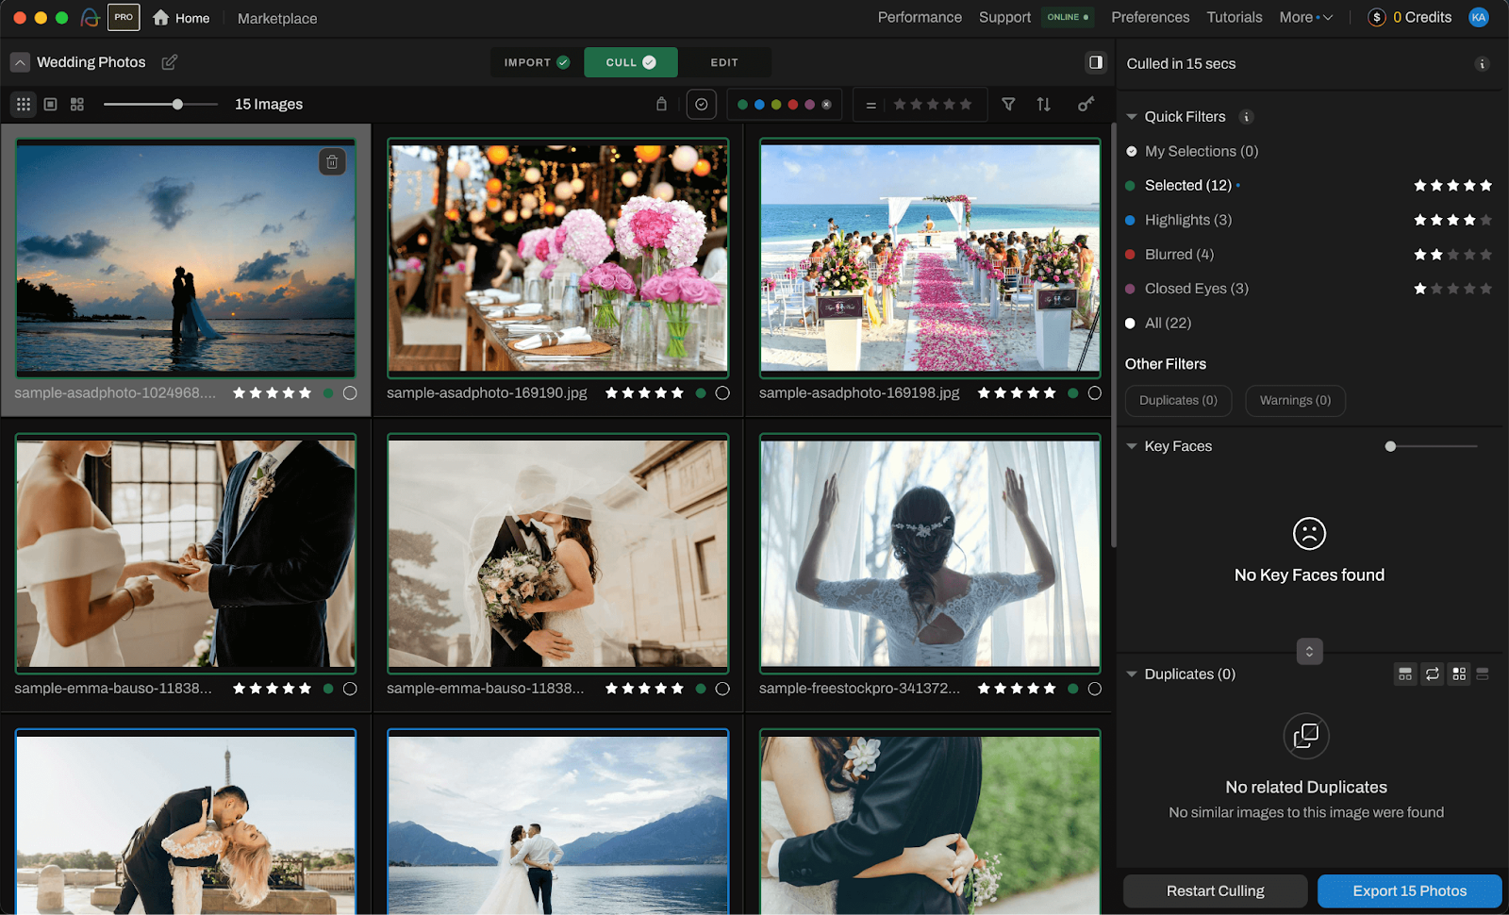This screenshot has height=915, width=1509.
Task: Adjust the thumbnail size slider
Action: [177, 105]
